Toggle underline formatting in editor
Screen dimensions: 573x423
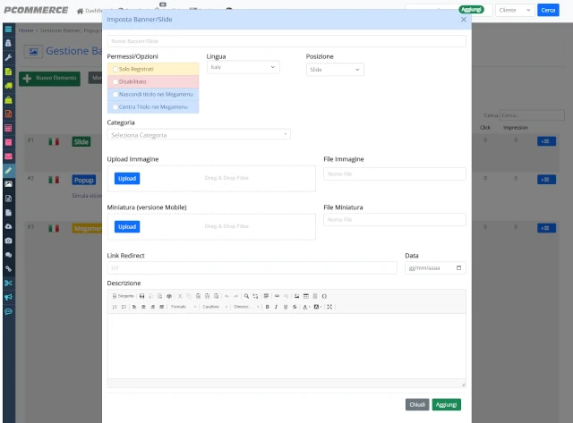[286, 307]
